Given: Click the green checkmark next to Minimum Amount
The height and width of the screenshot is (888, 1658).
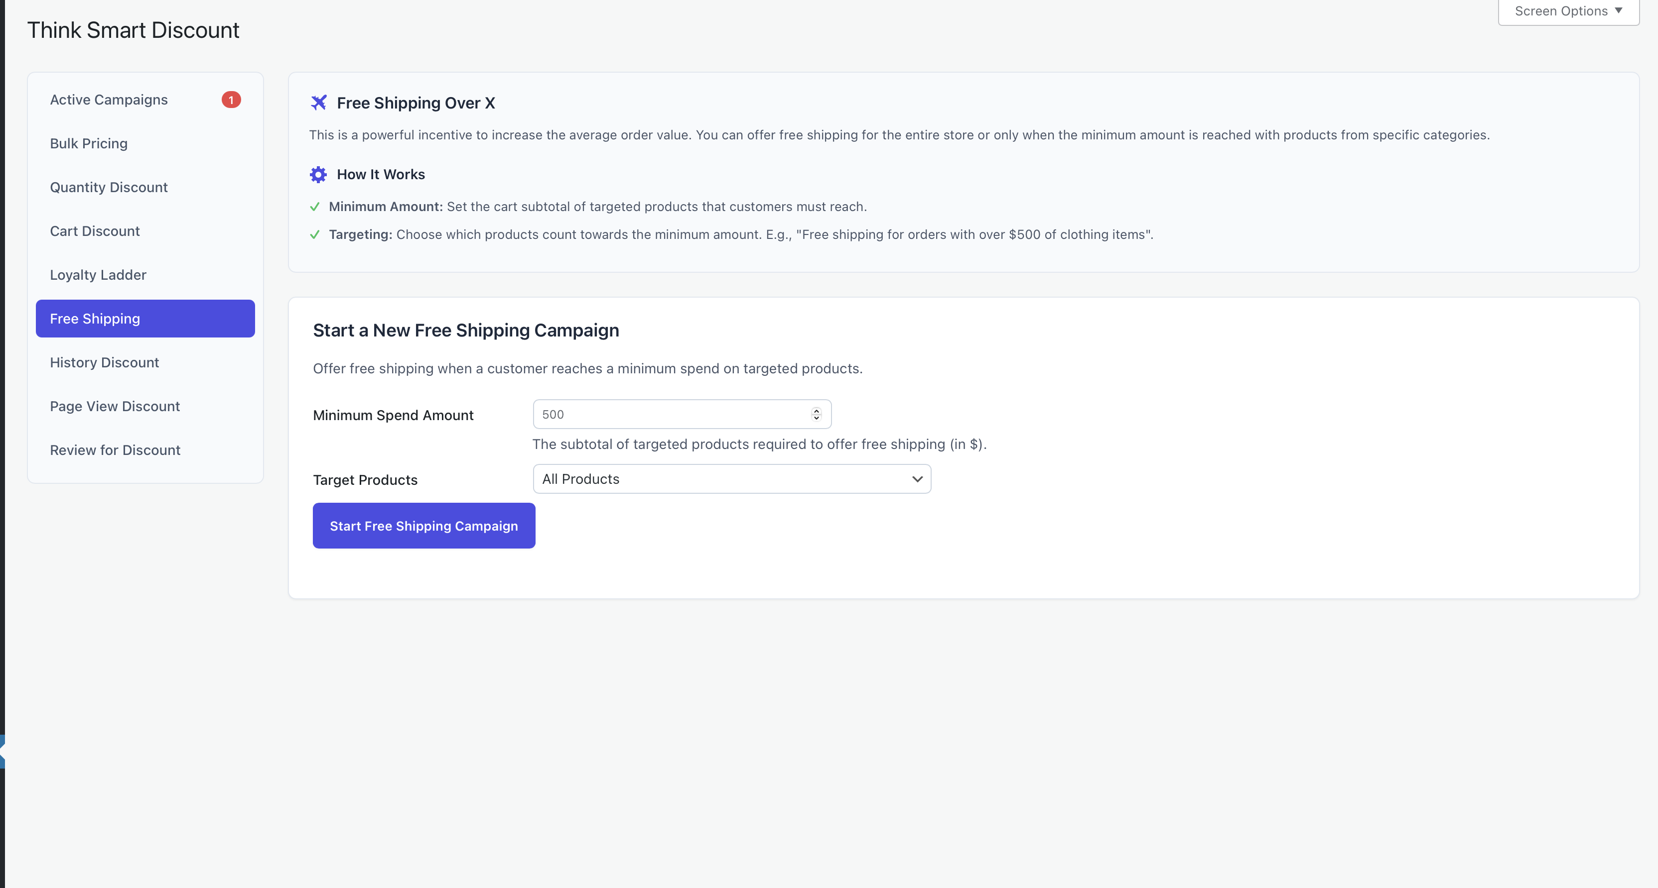Looking at the screenshot, I should click(x=315, y=207).
